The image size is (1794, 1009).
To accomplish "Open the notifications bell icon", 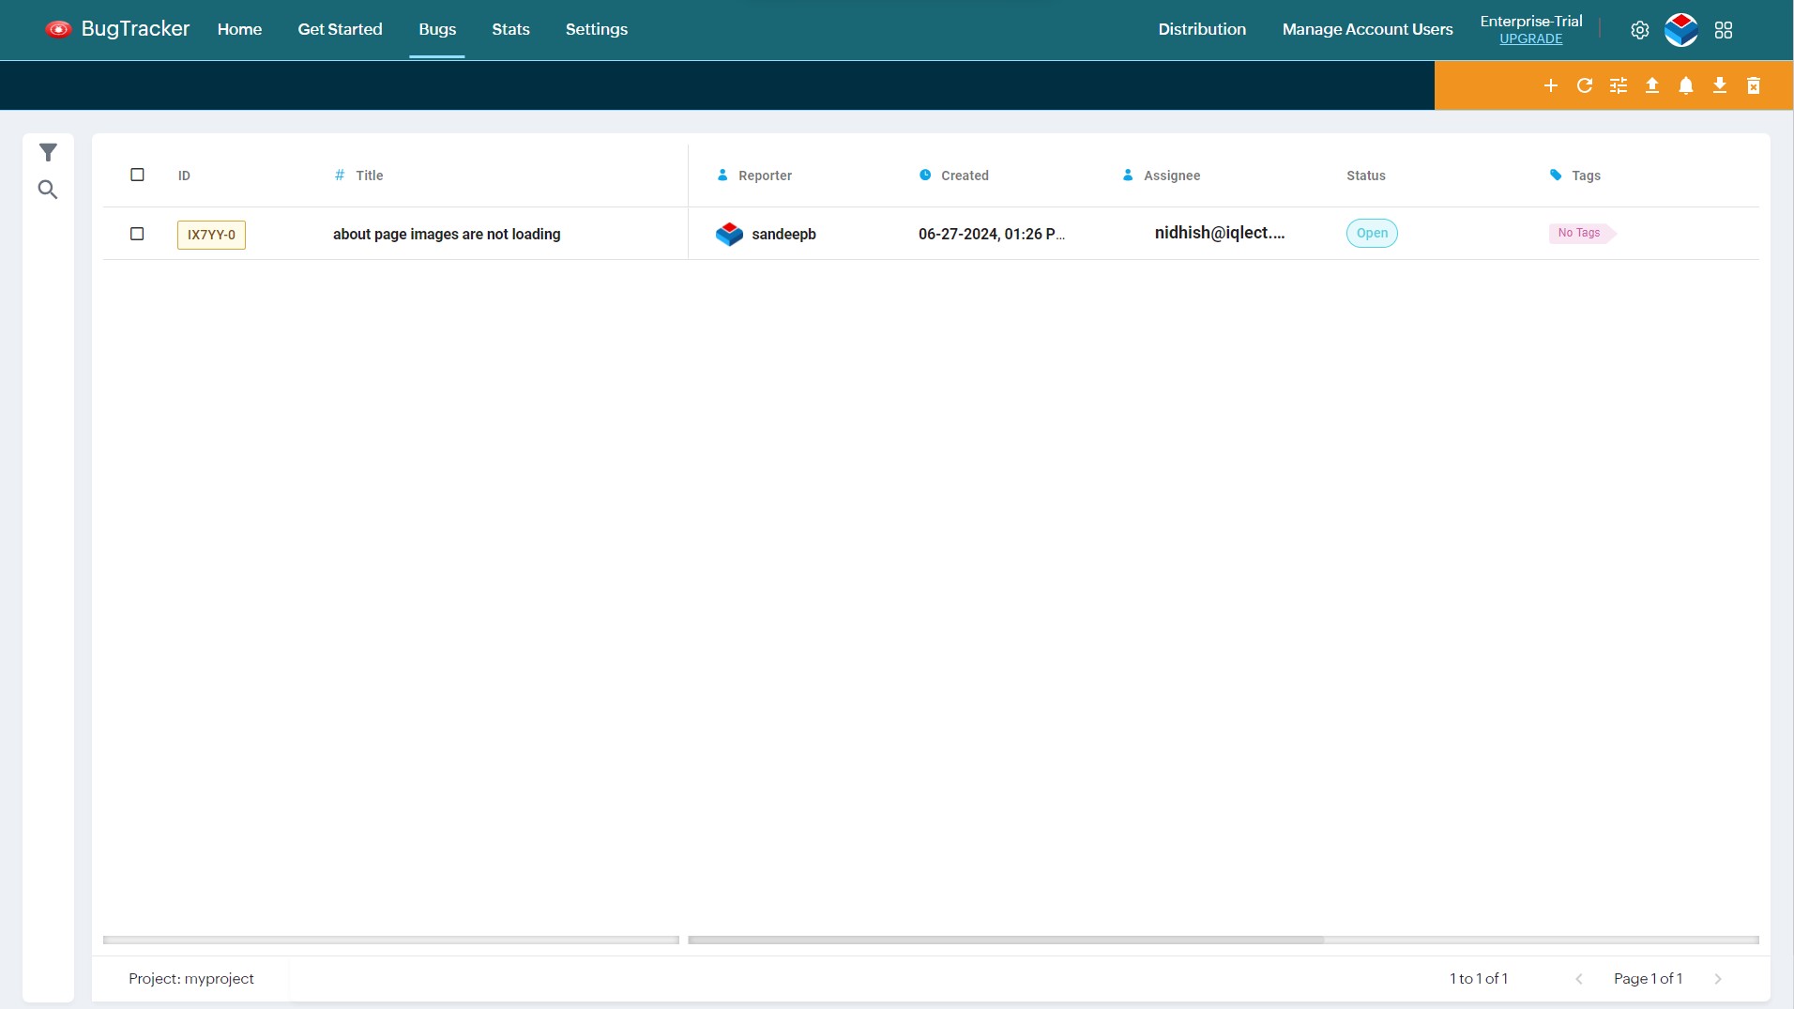I will tap(1686, 85).
